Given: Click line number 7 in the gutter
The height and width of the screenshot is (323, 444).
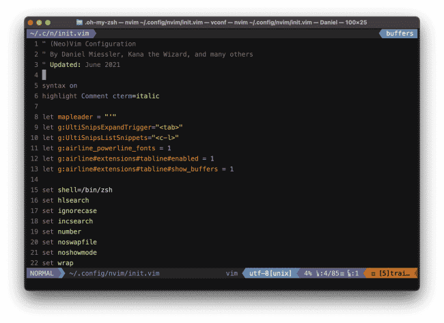Looking at the screenshot, I should pyautogui.click(x=36, y=107).
